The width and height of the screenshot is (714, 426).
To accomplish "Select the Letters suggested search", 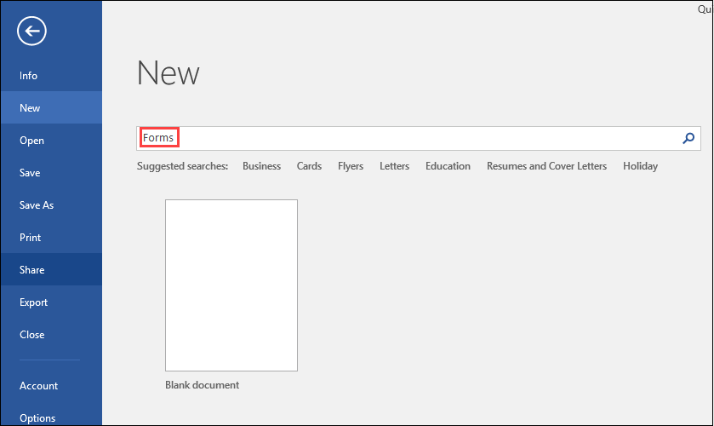I will pyautogui.click(x=394, y=166).
